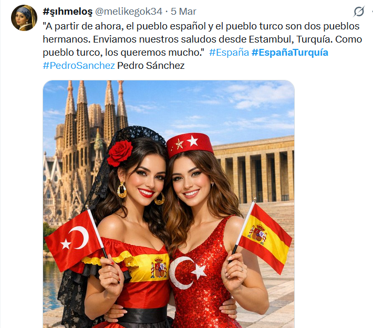The width and height of the screenshot is (373, 328).
Task: Open the Grok explain-this-post icon
Action: coord(359,12)
